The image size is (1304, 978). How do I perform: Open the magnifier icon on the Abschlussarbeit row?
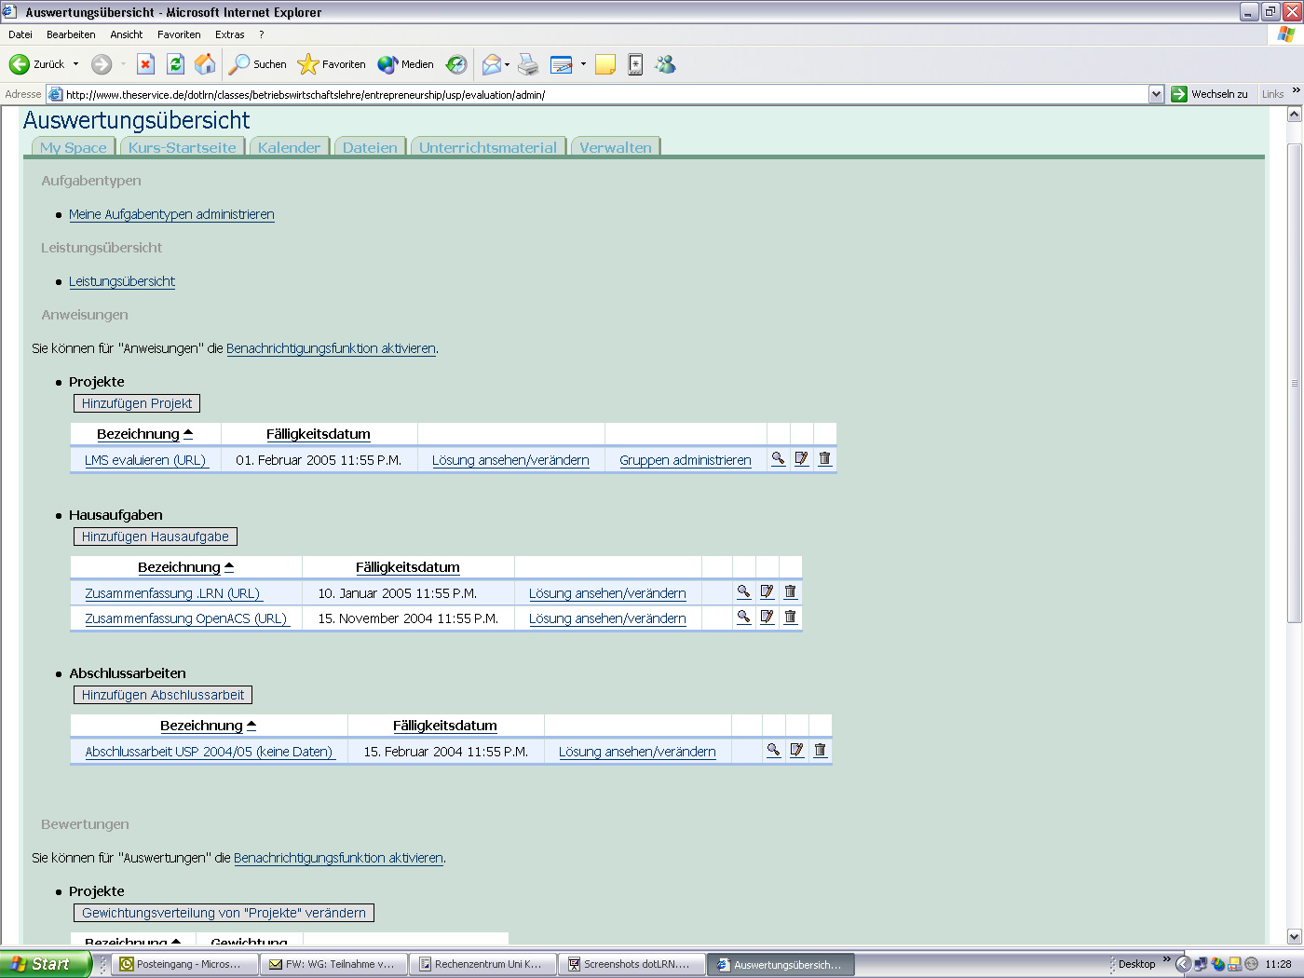coord(773,750)
